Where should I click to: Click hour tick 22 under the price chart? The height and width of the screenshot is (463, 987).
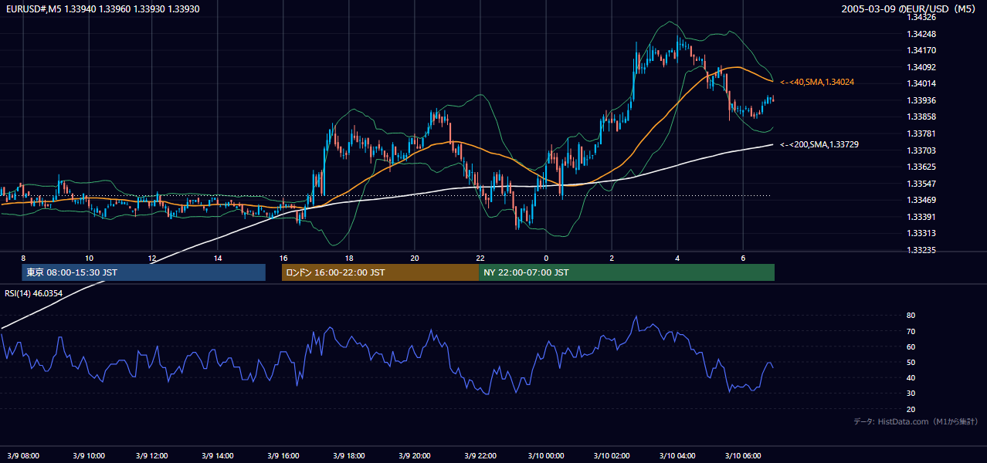coord(480,258)
